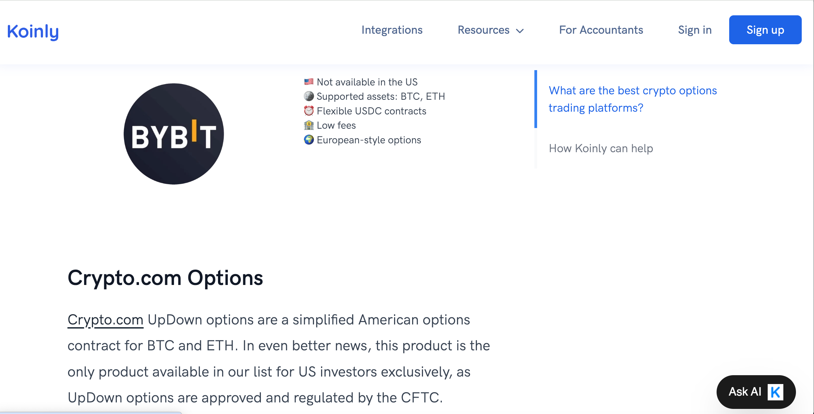Click the Koinly logo
The image size is (814, 414).
pos(33,31)
